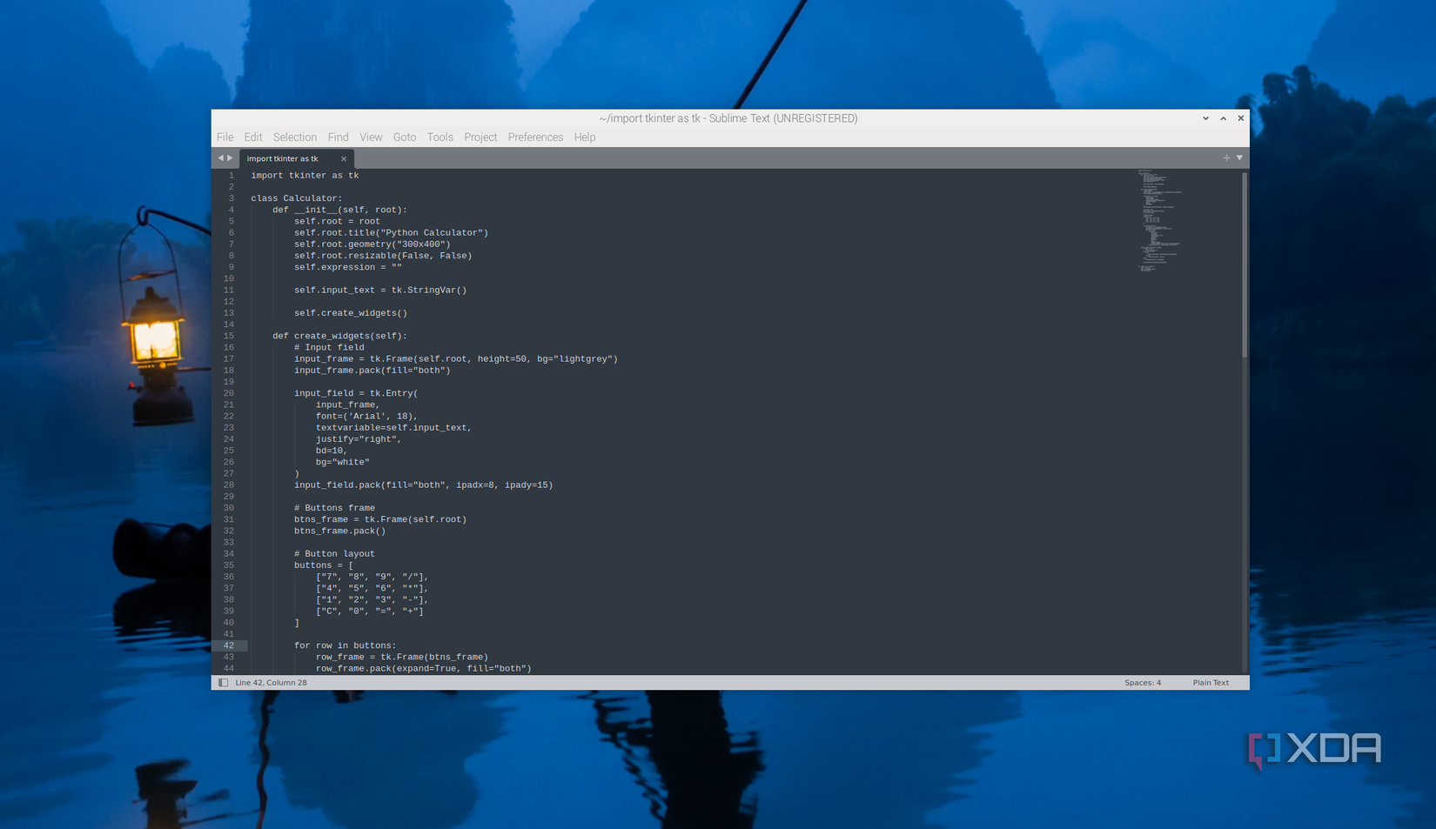The width and height of the screenshot is (1436, 829).
Task: Open the Goto menu
Action: coord(405,137)
